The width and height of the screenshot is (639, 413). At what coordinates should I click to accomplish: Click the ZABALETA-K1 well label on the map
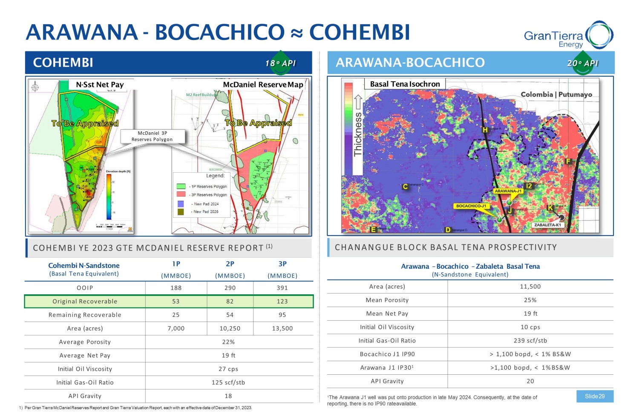point(547,225)
